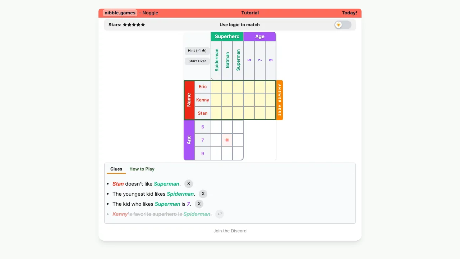
Task: Toggle the light/dark mode switch
Action: (342, 25)
